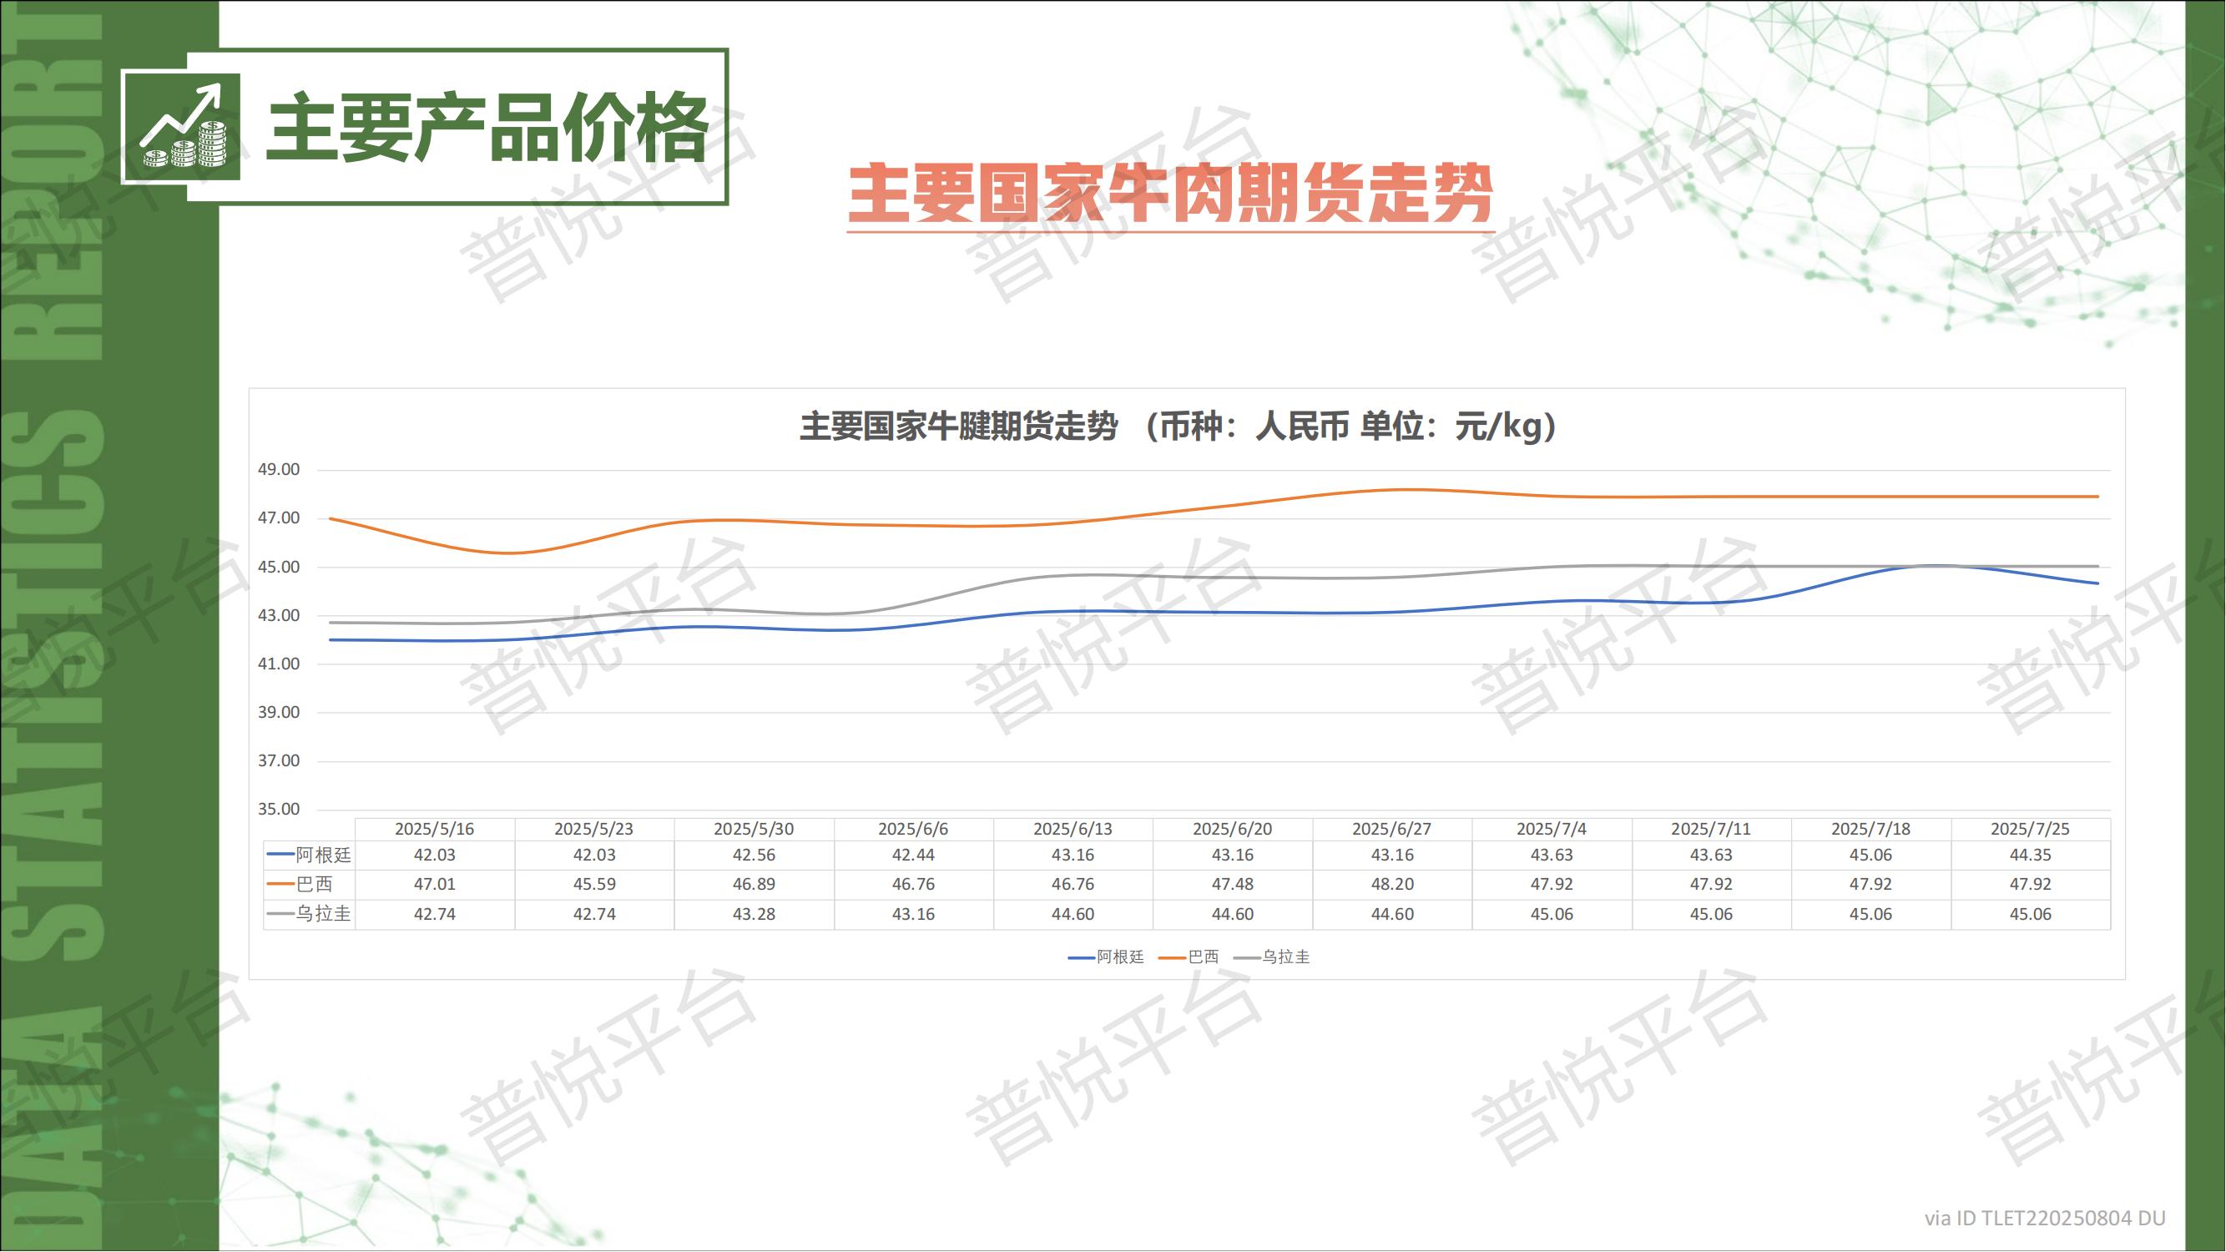Select the 巴西 row label in data table
The width and height of the screenshot is (2226, 1252).
[313, 885]
